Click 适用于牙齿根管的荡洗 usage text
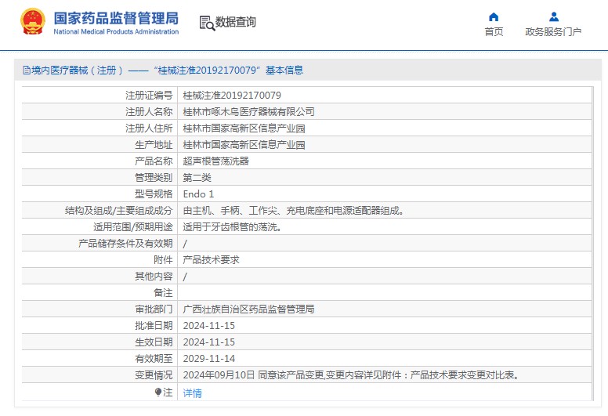 [x=232, y=227]
